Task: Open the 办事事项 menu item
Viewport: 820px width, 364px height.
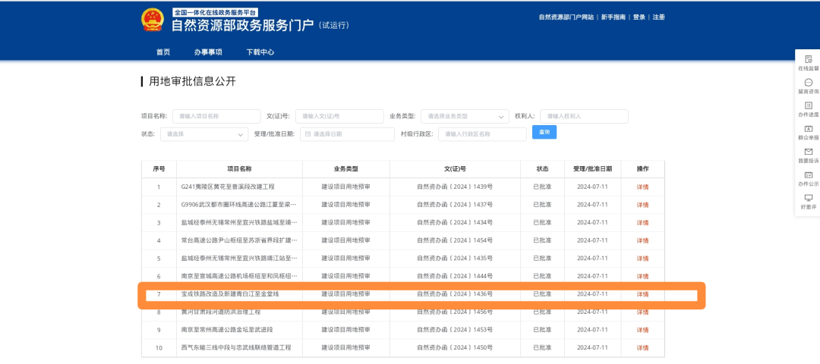Action: (x=208, y=52)
